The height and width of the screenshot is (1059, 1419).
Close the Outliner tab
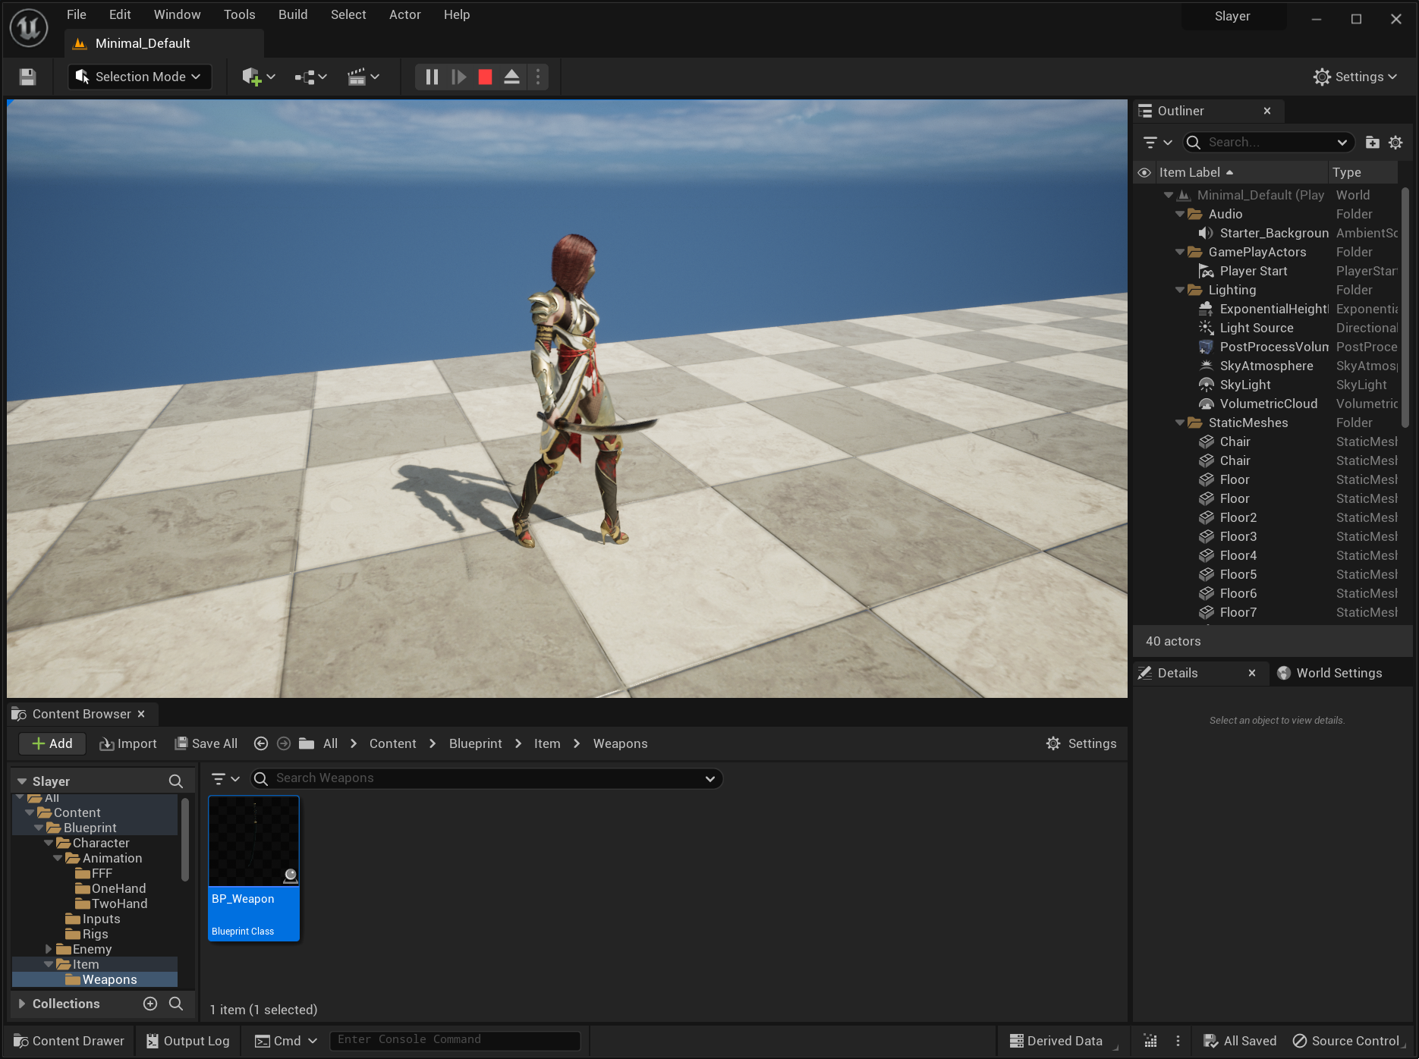point(1267,111)
